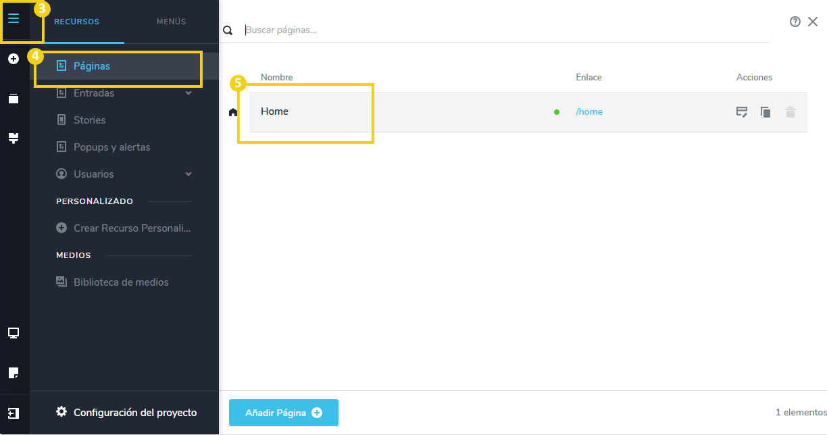Click the help question mark icon
Image resolution: width=827 pixels, height=435 pixels.
795,22
